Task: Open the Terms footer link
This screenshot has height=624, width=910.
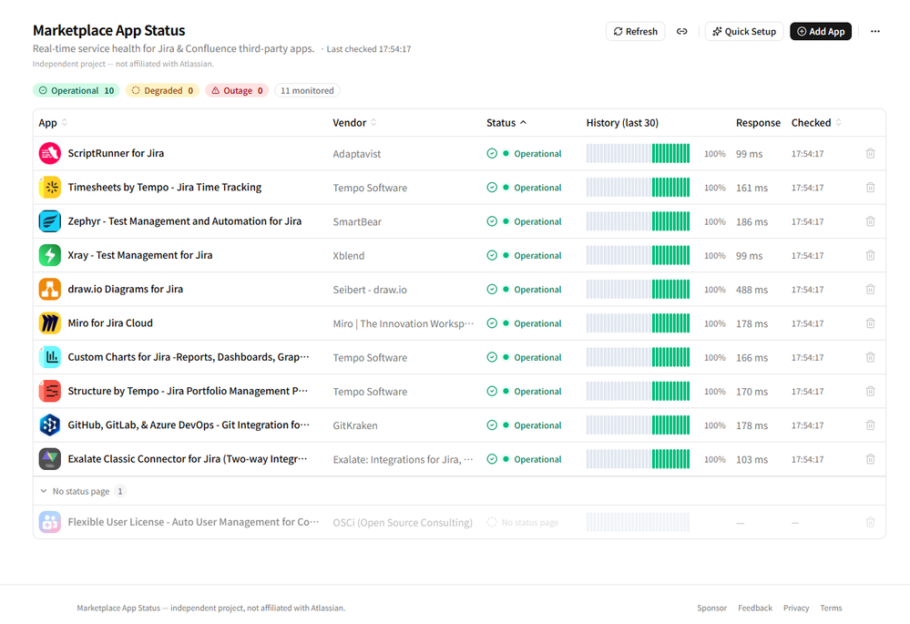Action: coord(831,608)
